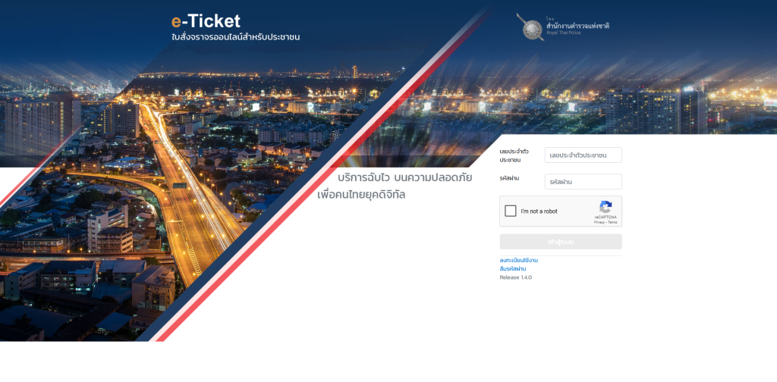The height and width of the screenshot is (382, 777).
Task: Click the รหัสผ่าน field label
Action: coord(509,178)
